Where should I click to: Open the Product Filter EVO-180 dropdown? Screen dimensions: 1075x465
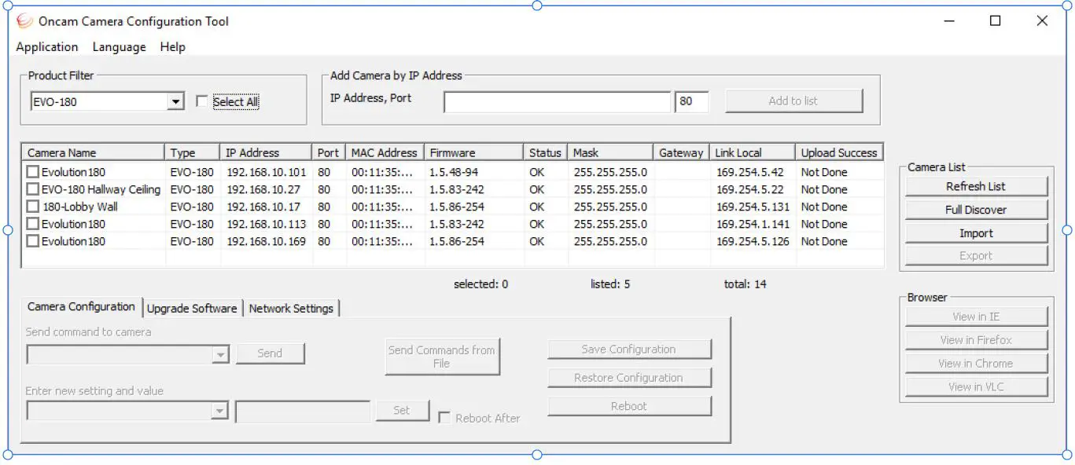pos(175,101)
